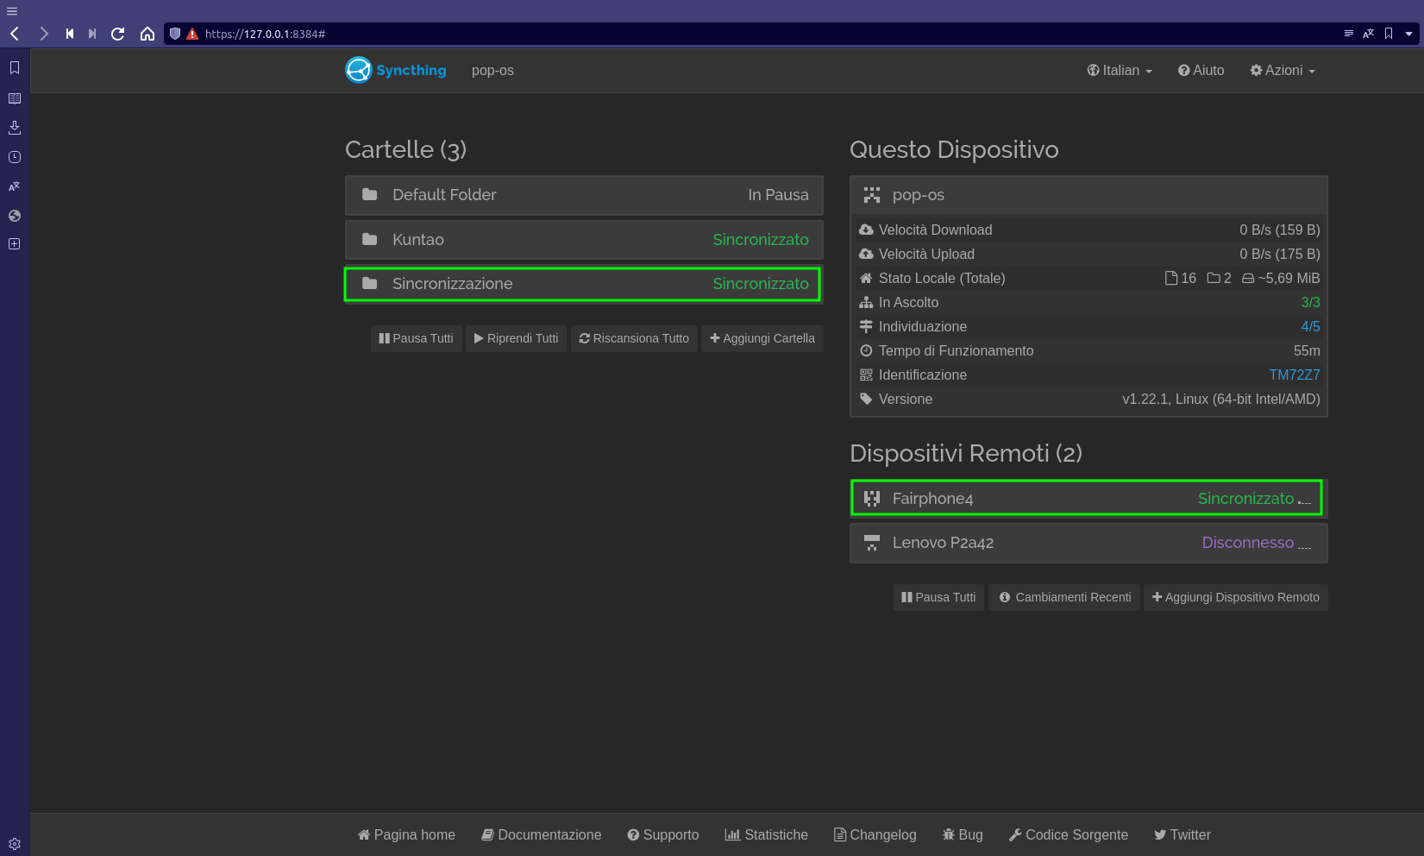Image resolution: width=1424 pixels, height=856 pixels.
Task: Expand the Sincronizzazione folder row
Action: 584,284
